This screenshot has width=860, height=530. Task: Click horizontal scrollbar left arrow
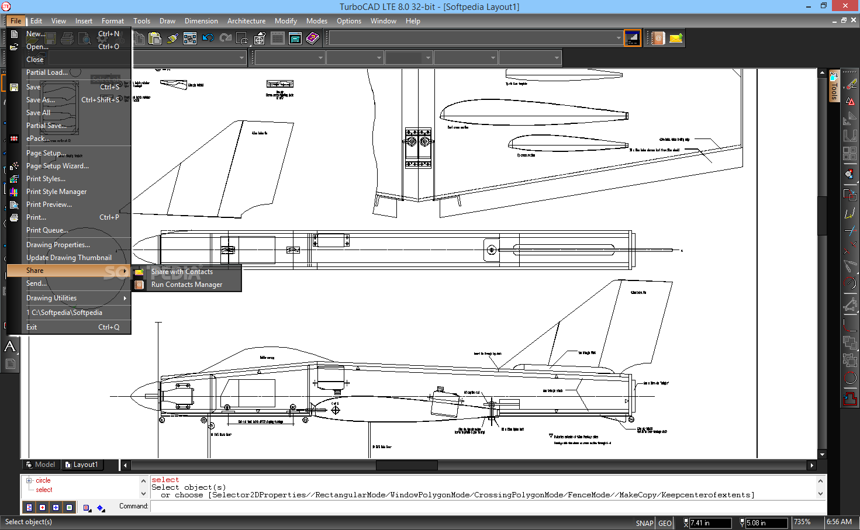(x=125, y=466)
